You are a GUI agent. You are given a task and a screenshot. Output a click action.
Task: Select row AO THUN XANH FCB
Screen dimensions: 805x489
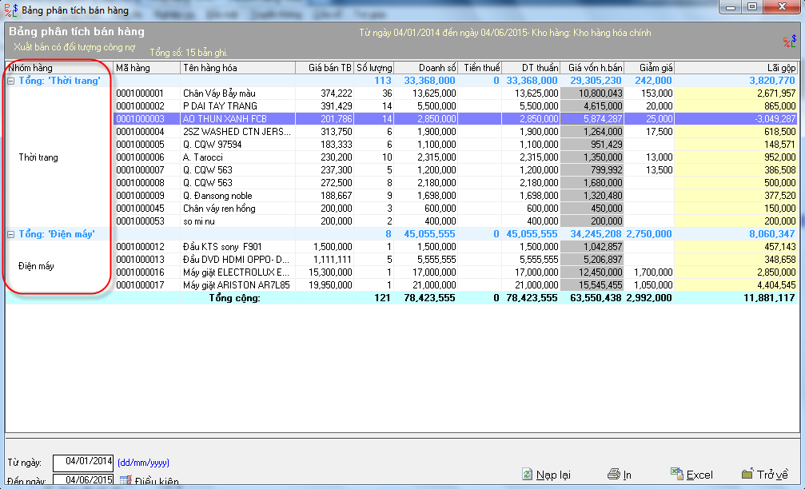237,119
